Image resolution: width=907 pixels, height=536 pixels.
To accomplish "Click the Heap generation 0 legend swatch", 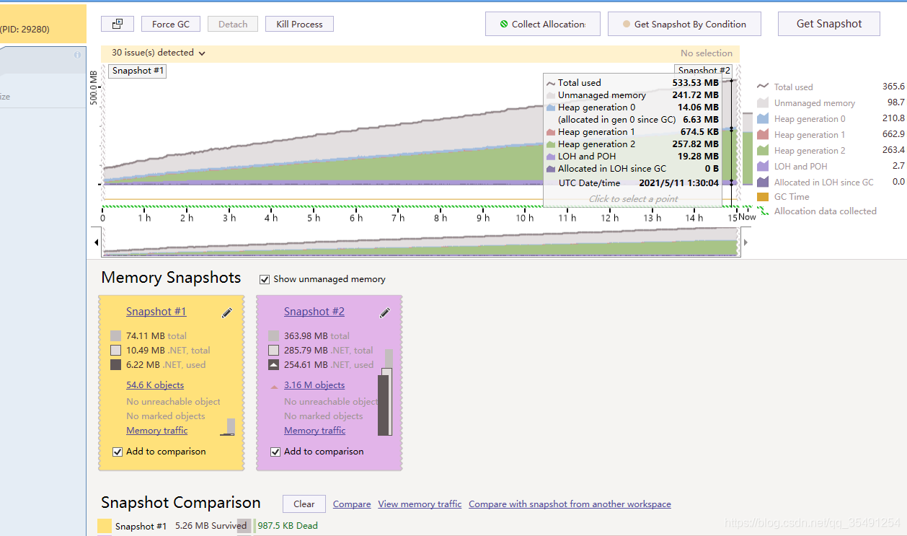I will 763,119.
